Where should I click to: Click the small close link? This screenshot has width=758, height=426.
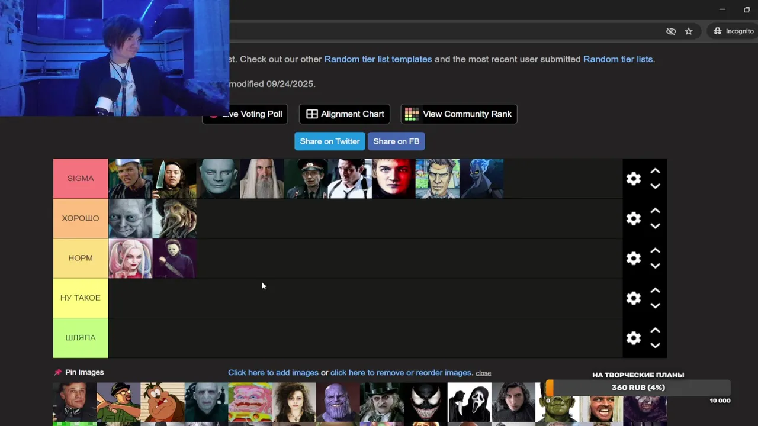click(x=483, y=373)
